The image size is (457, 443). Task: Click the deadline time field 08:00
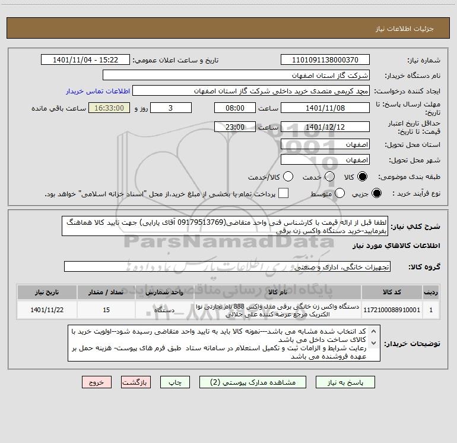(x=235, y=108)
